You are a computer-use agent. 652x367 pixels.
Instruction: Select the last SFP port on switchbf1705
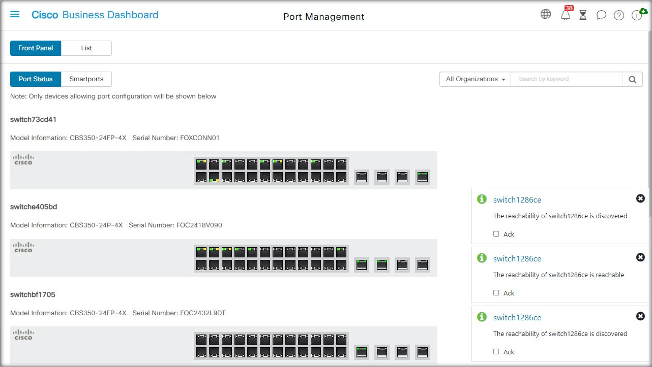[422, 352]
